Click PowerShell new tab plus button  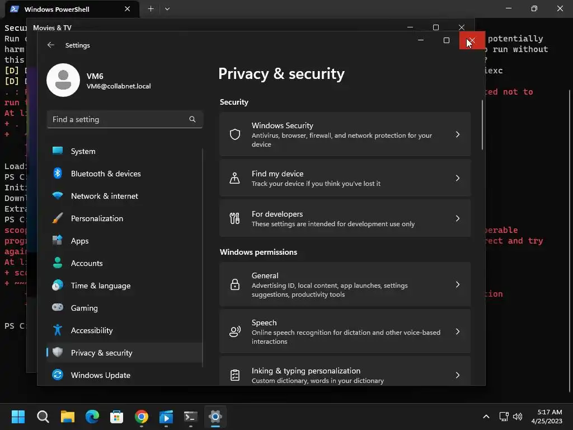[x=151, y=9]
